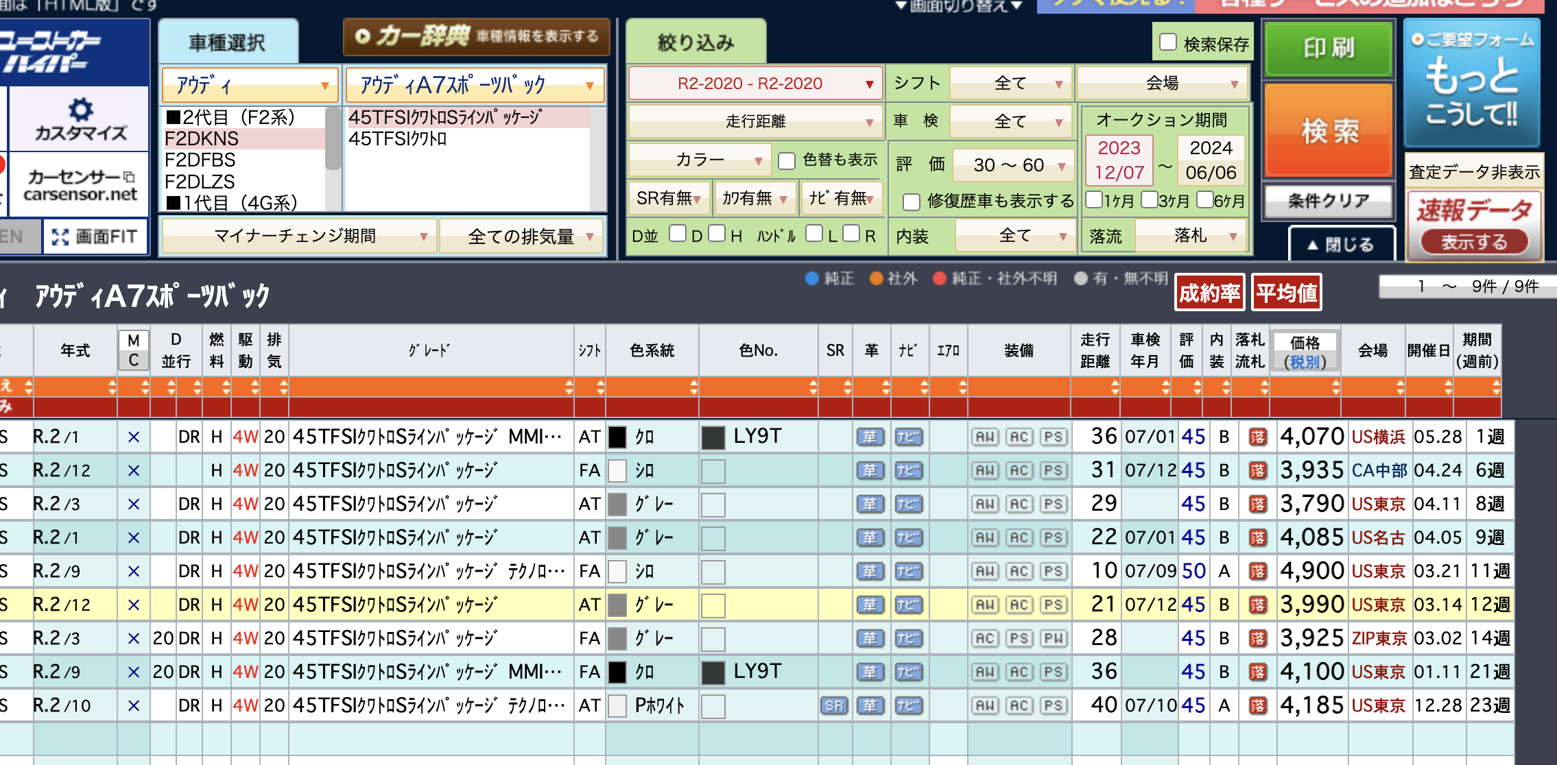1557x765 pixels.
Task: Sort by グレード column arrows
Action: point(569,387)
